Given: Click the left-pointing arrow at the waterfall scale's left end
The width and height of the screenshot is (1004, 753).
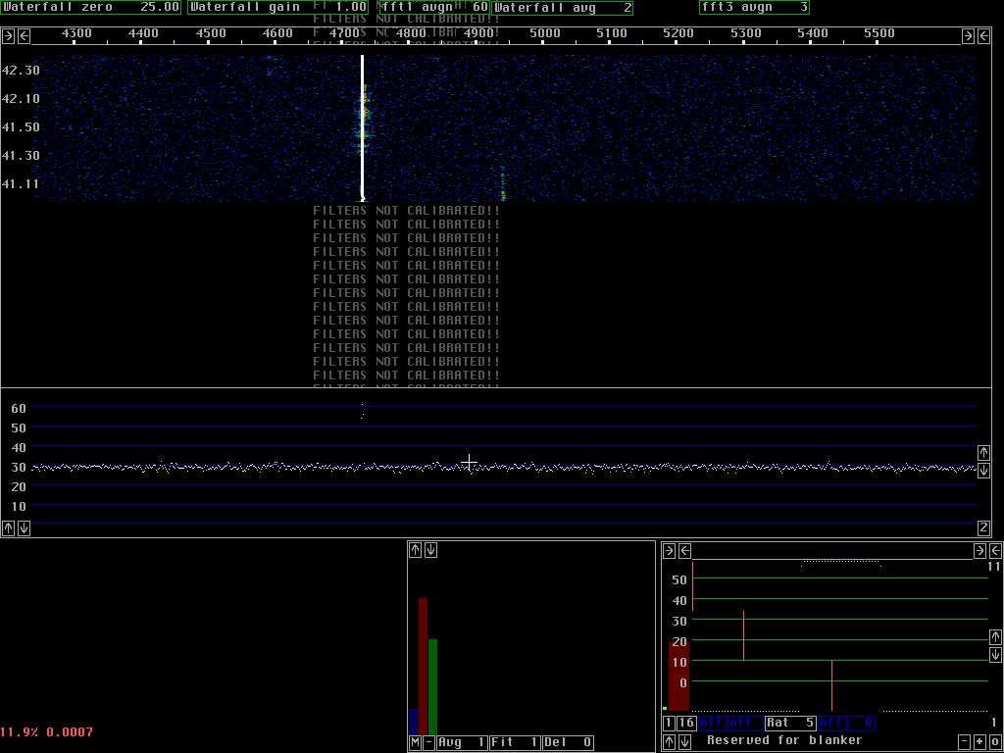Looking at the screenshot, I should (x=24, y=36).
